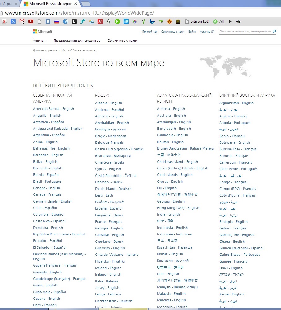The height and width of the screenshot is (310, 281).
Task: Open the All feedly bookmark
Action: click(218, 21)
